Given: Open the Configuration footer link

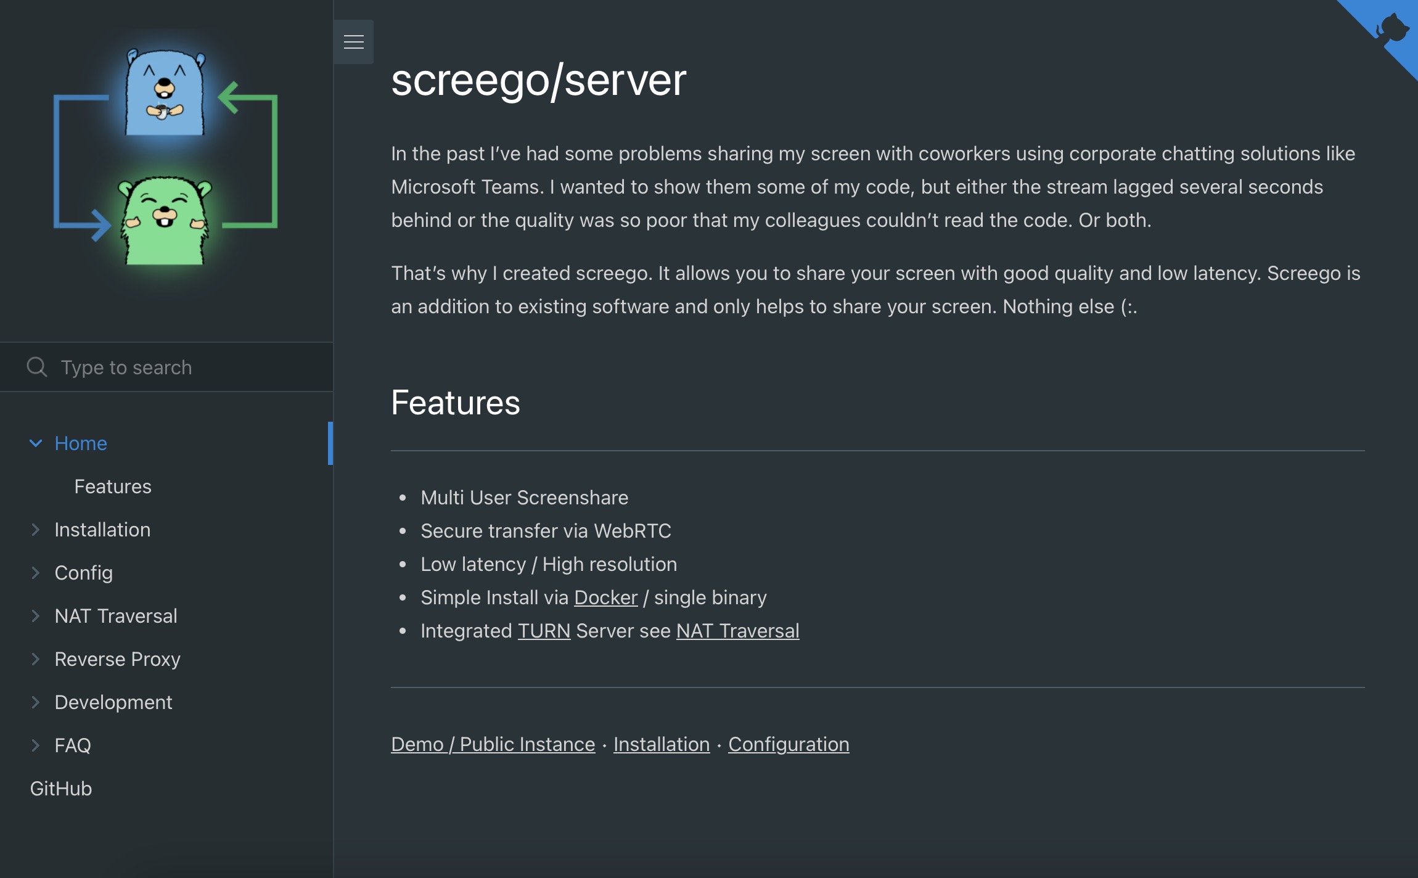Looking at the screenshot, I should [x=789, y=744].
